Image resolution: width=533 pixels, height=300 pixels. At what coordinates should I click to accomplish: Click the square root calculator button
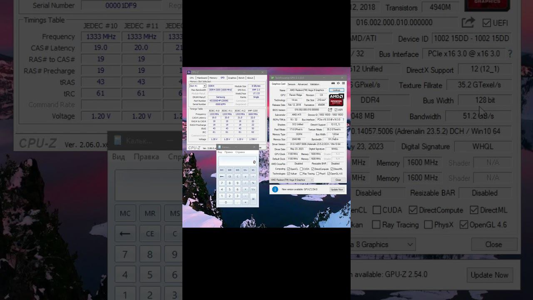click(253, 176)
